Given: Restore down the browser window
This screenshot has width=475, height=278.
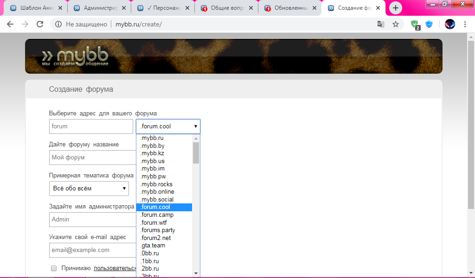Looking at the screenshot, I should [x=445, y=4].
